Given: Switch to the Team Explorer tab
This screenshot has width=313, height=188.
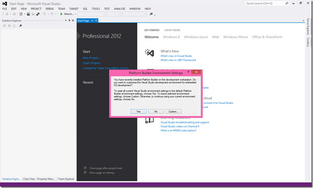Looking at the screenshot, I should 66,179.
